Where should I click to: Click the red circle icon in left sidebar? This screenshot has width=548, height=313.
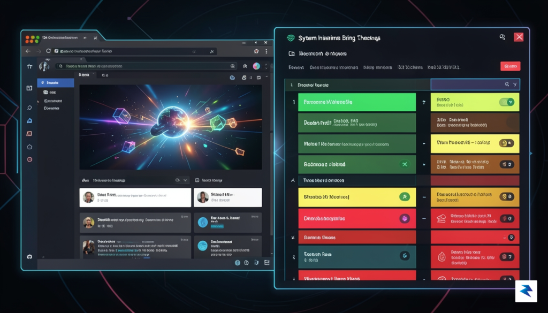point(29,159)
